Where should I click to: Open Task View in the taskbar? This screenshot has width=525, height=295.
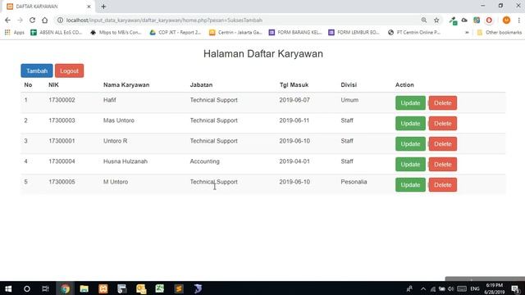click(46, 288)
